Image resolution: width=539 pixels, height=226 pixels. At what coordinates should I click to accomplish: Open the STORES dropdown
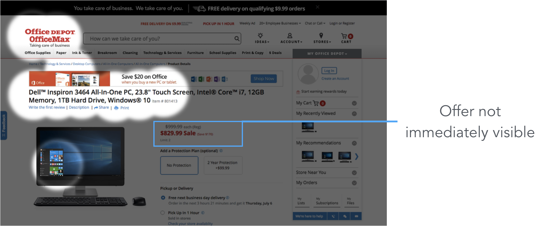point(322,38)
